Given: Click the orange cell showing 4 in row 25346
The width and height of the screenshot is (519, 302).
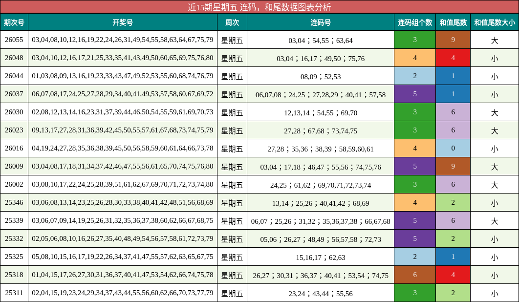Looking at the screenshot, I should click(x=415, y=202).
